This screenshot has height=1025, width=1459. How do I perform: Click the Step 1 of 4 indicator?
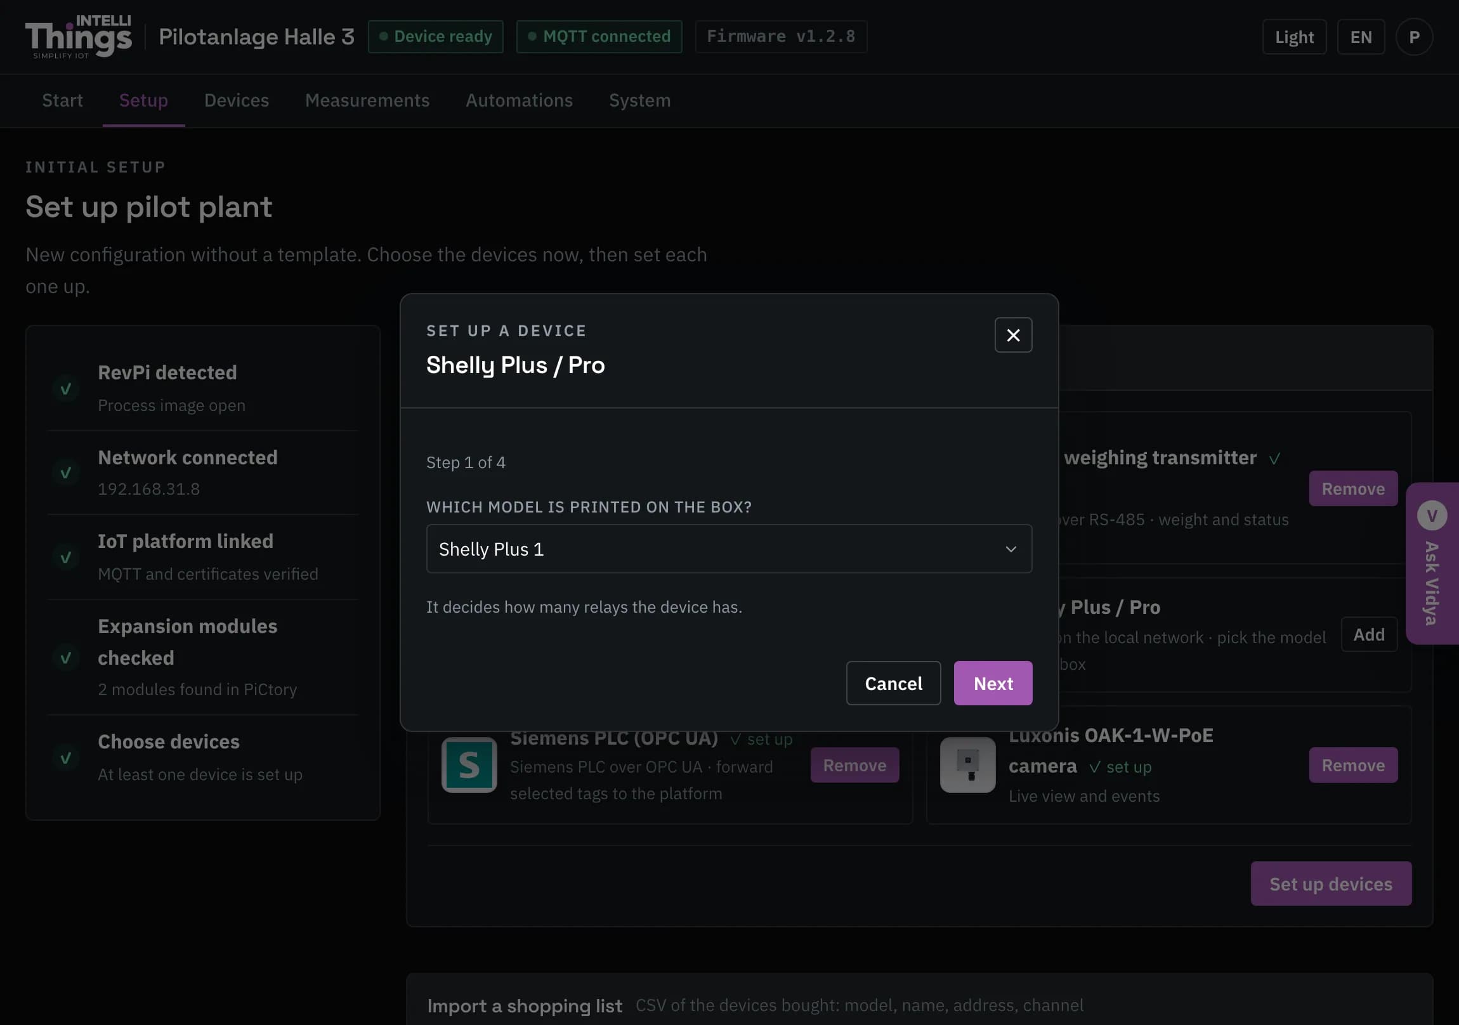[466, 462]
